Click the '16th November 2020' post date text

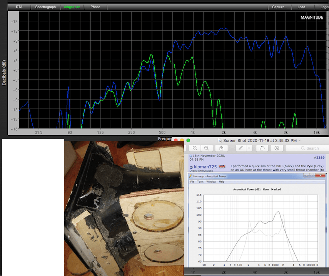click(209, 156)
